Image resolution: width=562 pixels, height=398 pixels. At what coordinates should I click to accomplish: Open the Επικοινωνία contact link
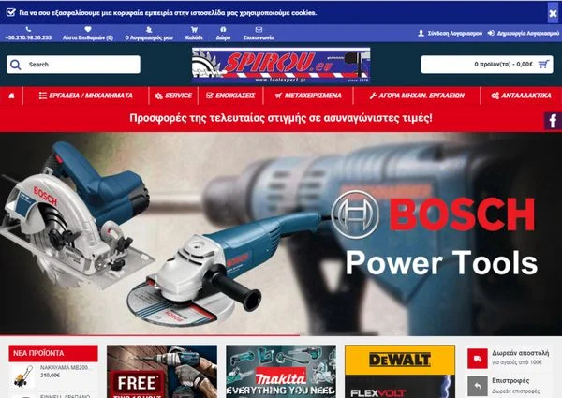pyautogui.click(x=259, y=37)
